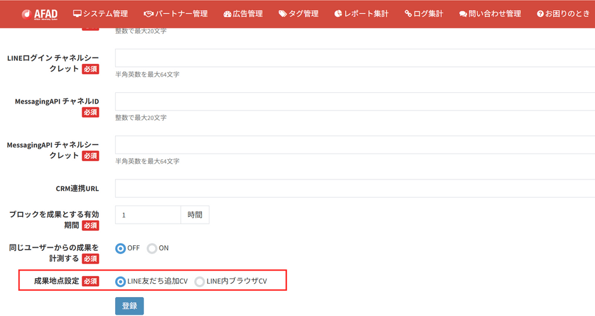
Task: Choose LINE友だち追加CV radio option
Action: [x=120, y=281]
